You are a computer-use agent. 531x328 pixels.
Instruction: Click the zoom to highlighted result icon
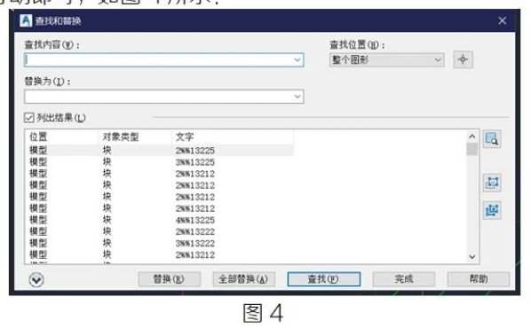click(492, 139)
